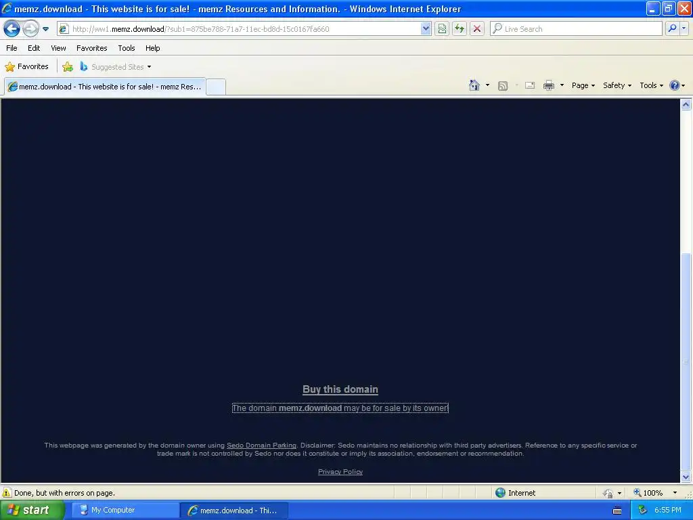The image size is (693, 520).
Task: Click the scrollbar up arrow
Action: point(686,104)
